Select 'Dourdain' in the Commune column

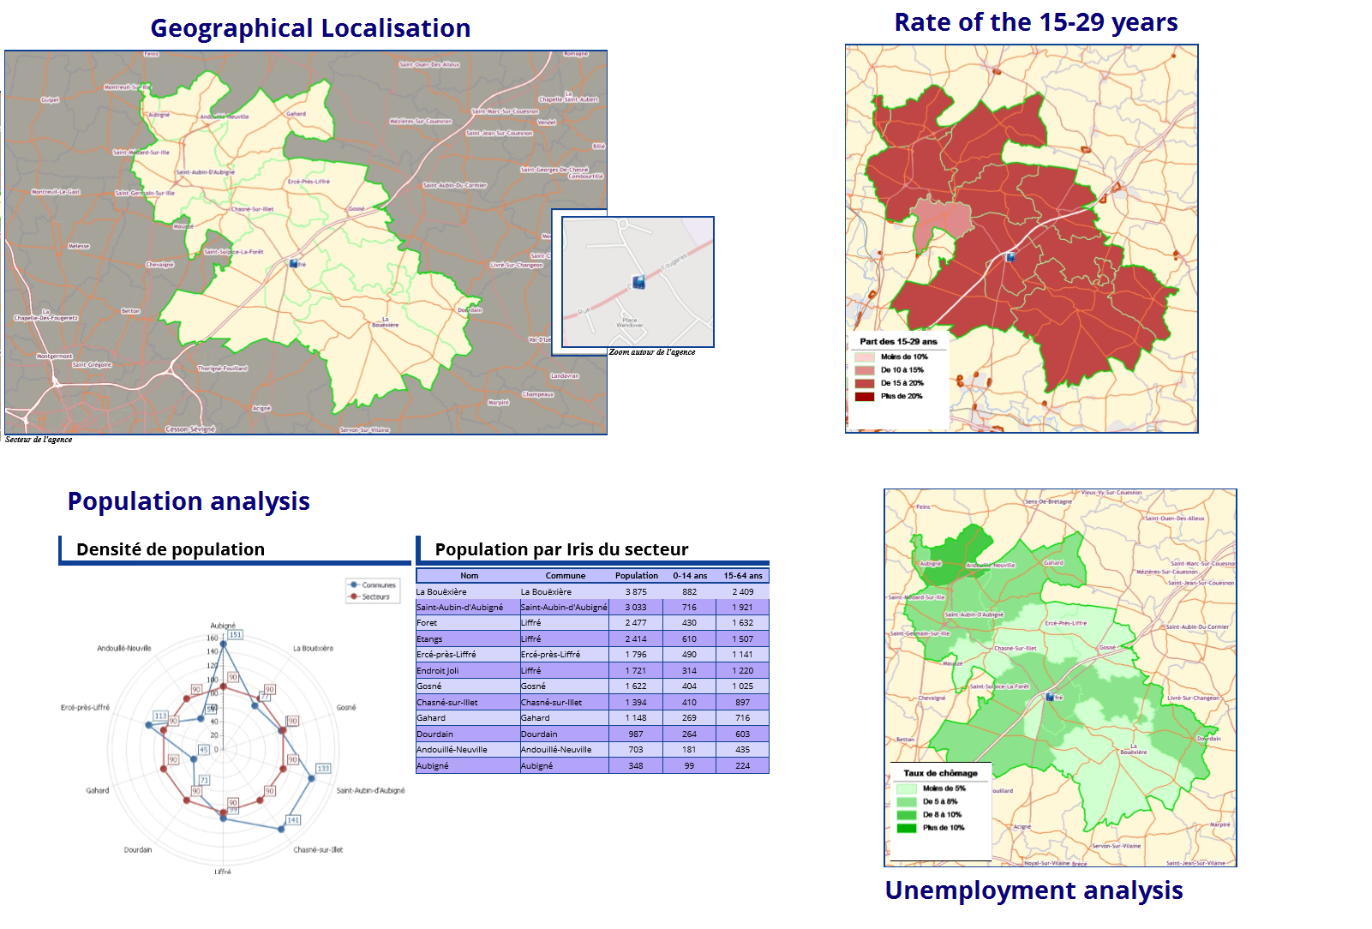pyautogui.click(x=539, y=734)
